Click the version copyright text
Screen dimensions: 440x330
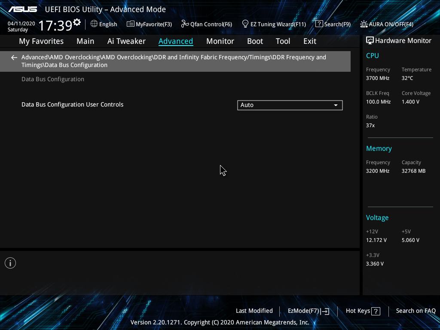coord(220,322)
